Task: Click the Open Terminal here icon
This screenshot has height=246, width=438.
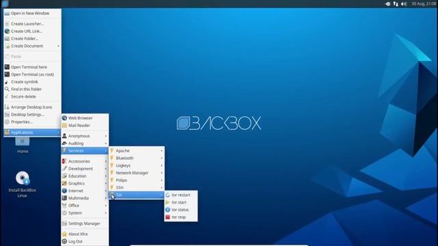Action: pos(7,67)
